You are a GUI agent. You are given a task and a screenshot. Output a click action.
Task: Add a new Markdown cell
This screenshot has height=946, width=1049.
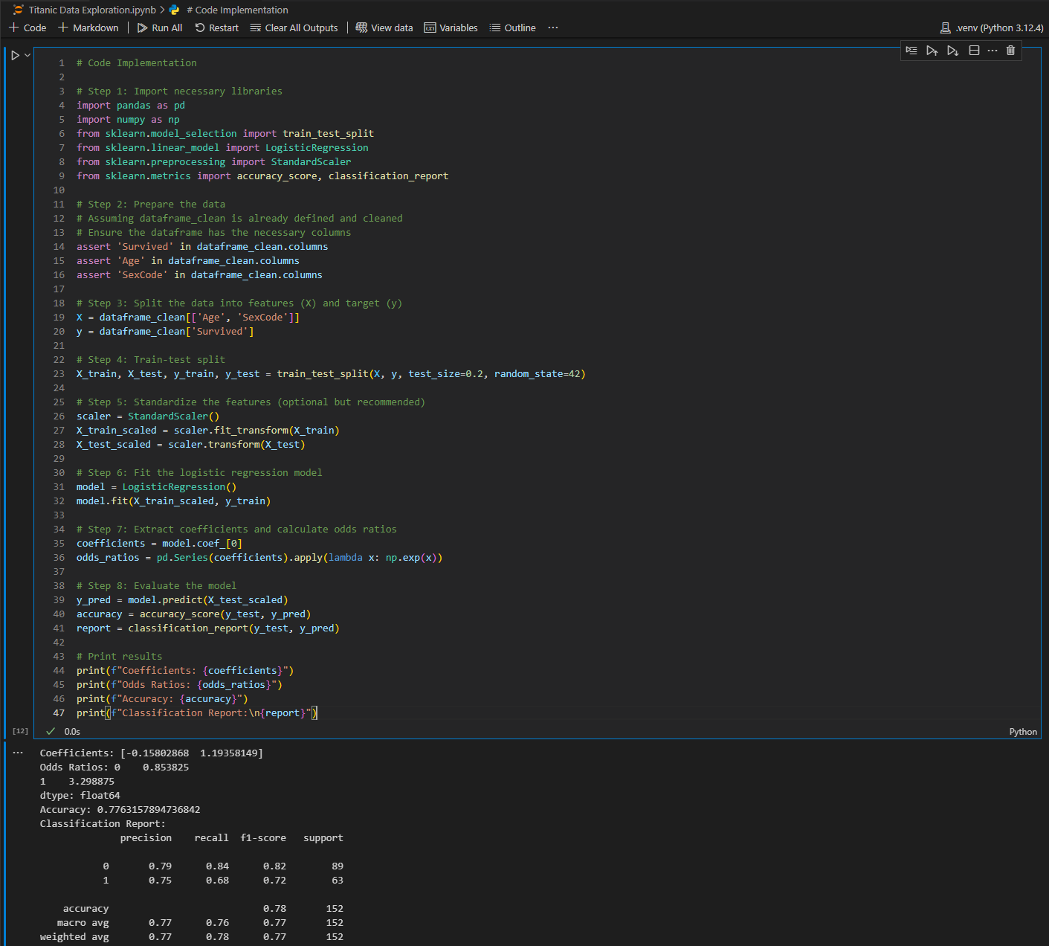(88, 28)
